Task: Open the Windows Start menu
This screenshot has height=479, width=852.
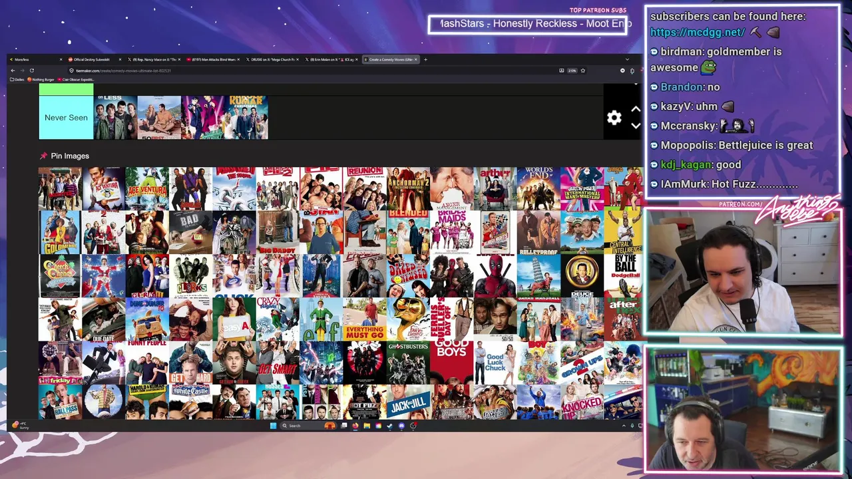Action: click(x=273, y=426)
